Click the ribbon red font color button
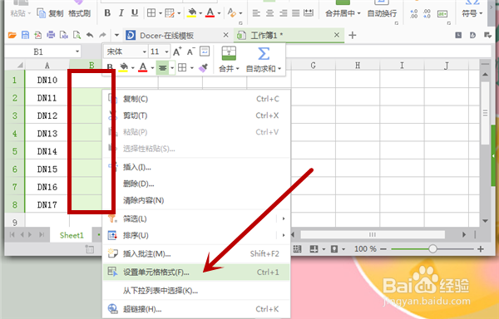Viewport: 499px width, 319px height. tap(210, 13)
